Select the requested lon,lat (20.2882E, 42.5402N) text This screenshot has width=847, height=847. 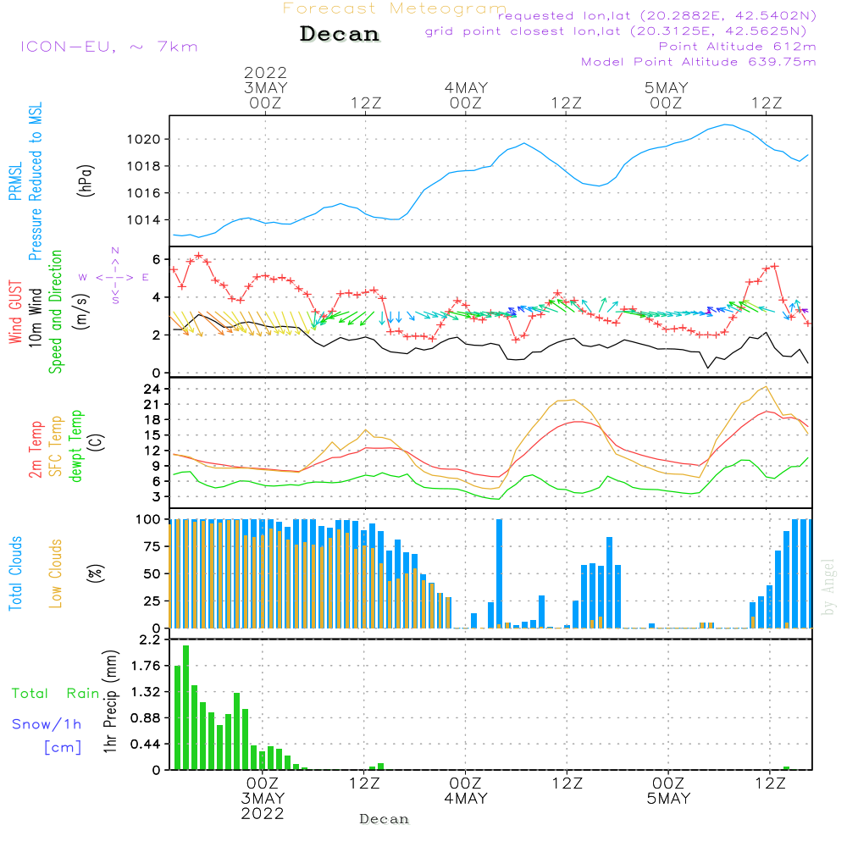pyautogui.click(x=656, y=16)
